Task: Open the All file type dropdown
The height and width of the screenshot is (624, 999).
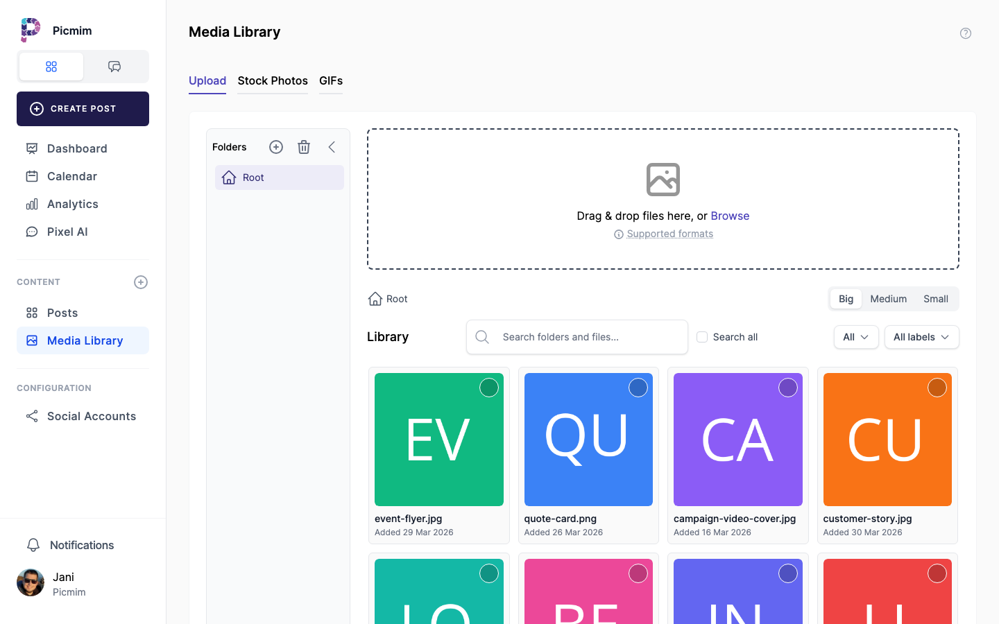Action: point(855,337)
